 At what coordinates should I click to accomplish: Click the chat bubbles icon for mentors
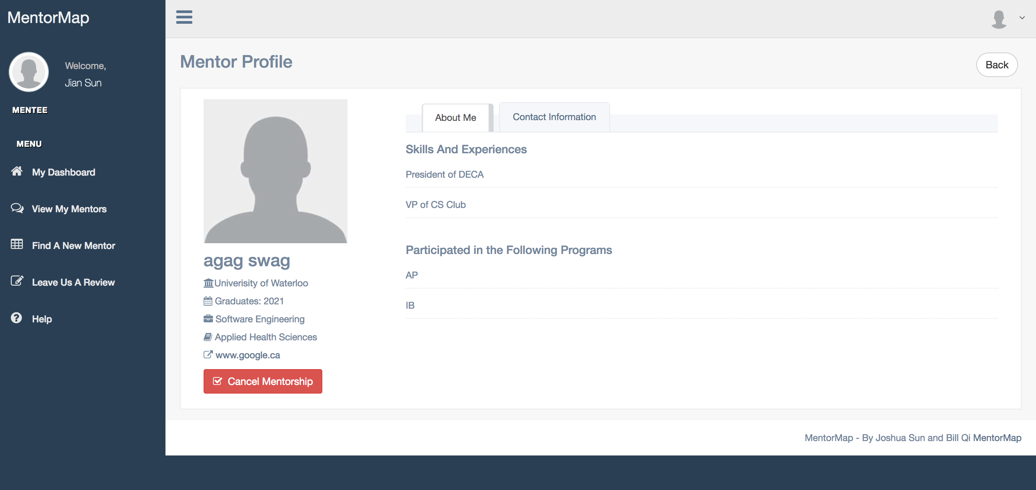(x=17, y=208)
